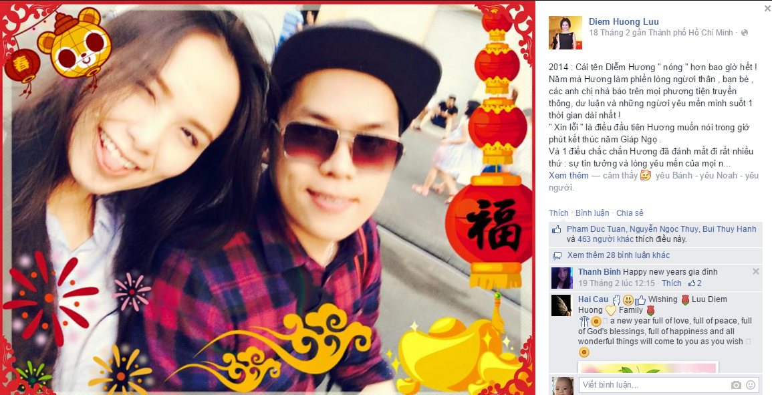Like the post via Thích link
Image resolution: width=772 pixels, height=395 pixels.
(x=558, y=213)
